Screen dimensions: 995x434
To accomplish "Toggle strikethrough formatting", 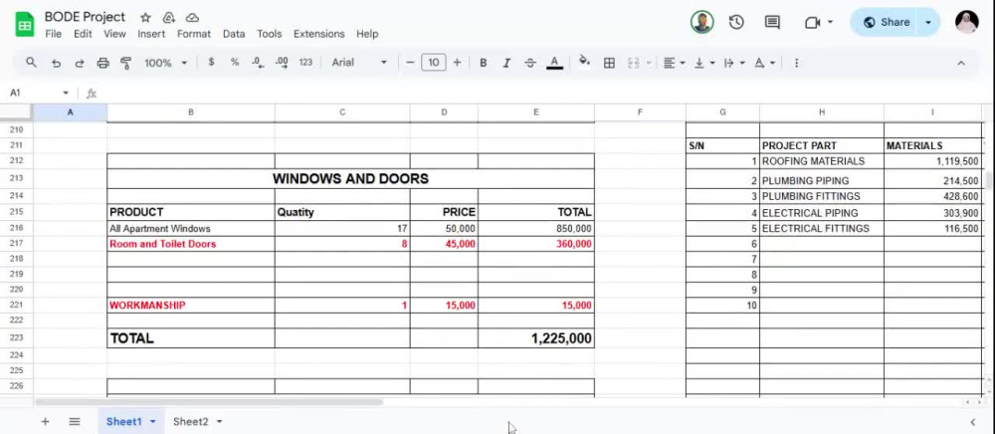I will [x=530, y=62].
